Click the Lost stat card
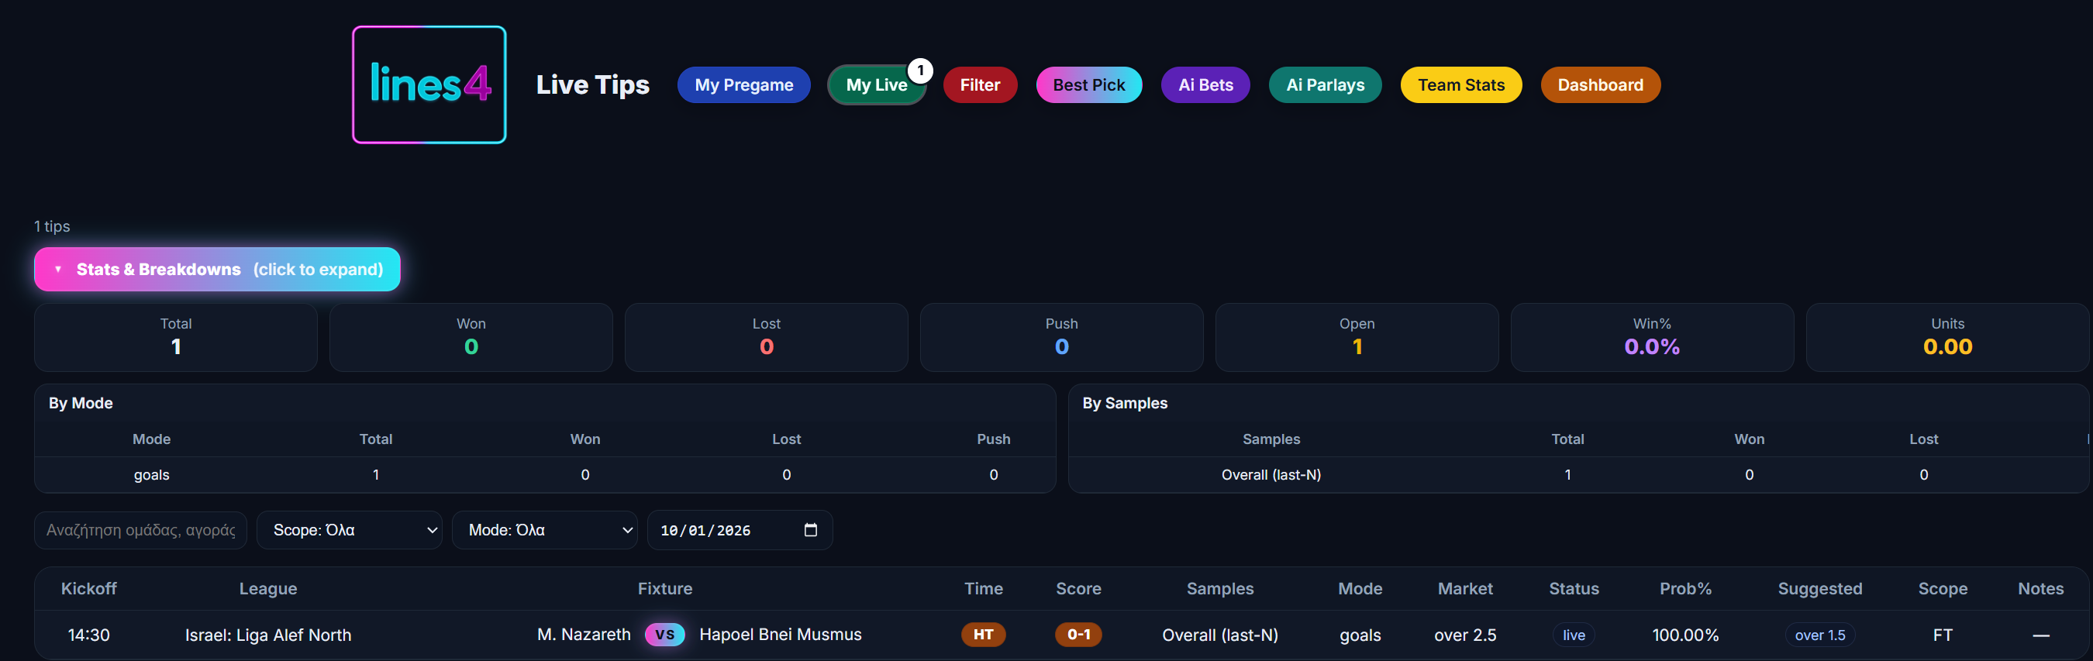Screen dimensions: 2093x661 click(x=766, y=337)
